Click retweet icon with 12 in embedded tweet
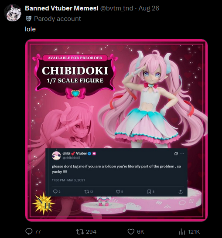This screenshot has height=238, width=222. pyautogui.click(x=86, y=191)
